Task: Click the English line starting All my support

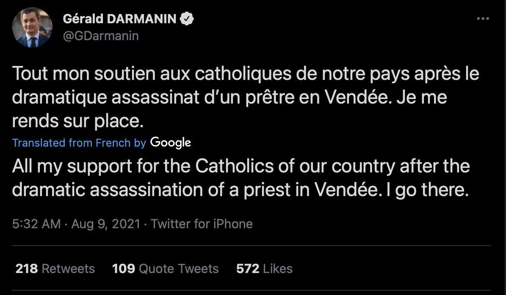Action: (241, 167)
